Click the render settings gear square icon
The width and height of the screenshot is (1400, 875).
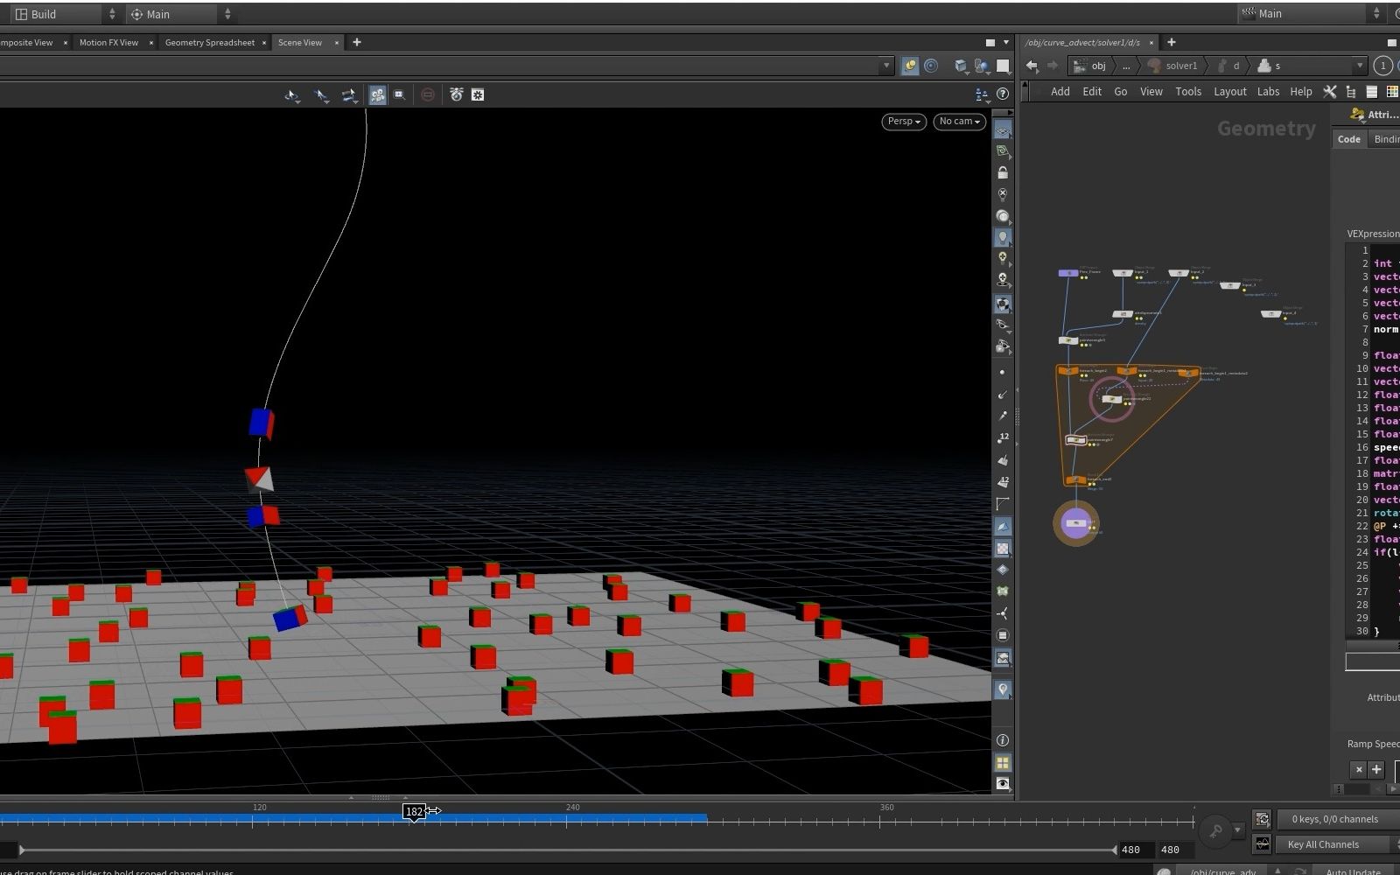tap(478, 94)
